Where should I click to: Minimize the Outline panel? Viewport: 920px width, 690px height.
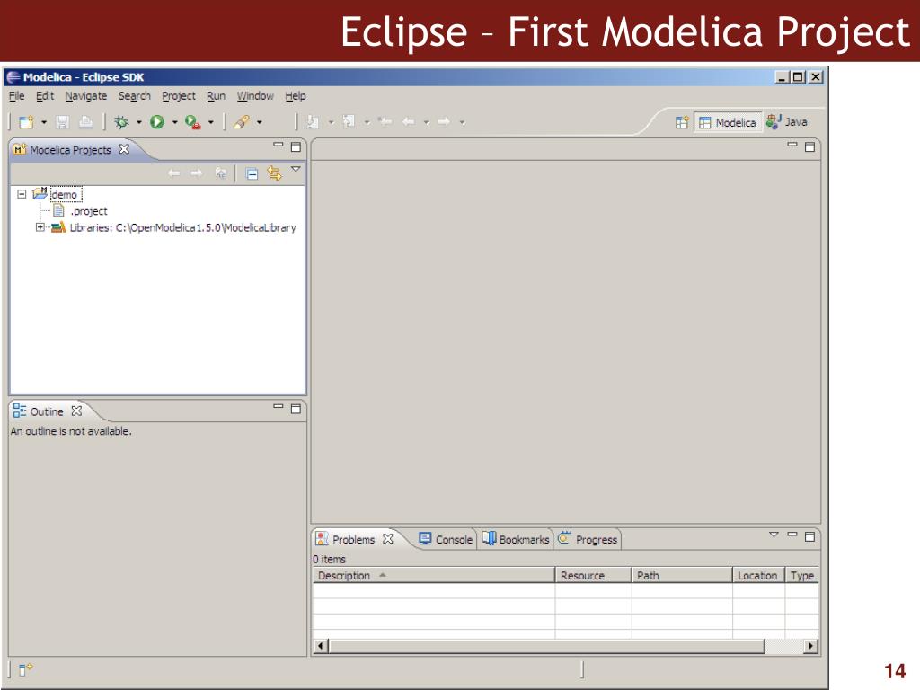279,406
